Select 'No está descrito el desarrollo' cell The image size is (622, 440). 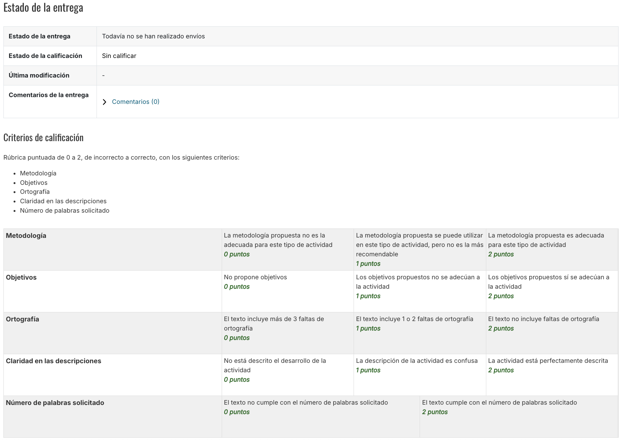(x=287, y=375)
